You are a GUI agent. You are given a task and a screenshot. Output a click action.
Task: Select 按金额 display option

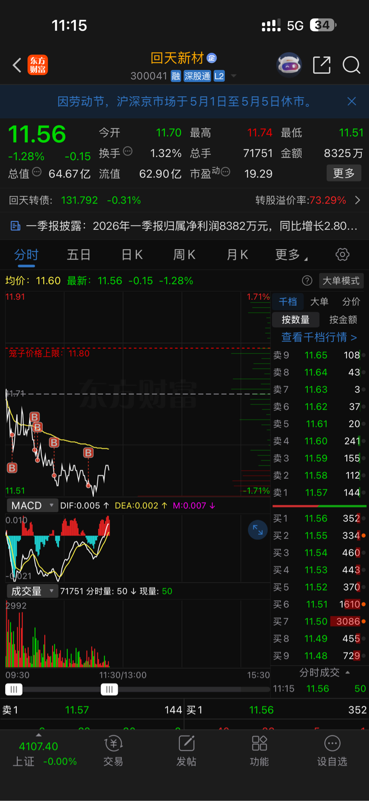pyautogui.click(x=343, y=320)
